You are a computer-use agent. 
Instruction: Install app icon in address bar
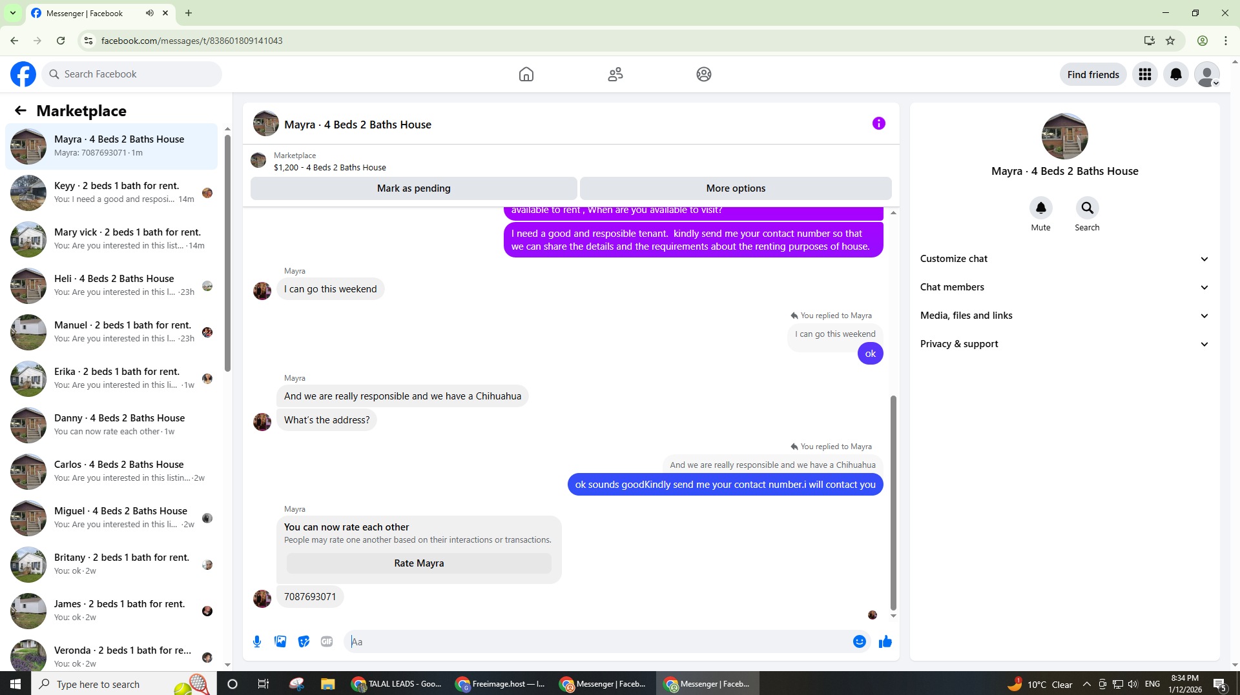click(1150, 41)
